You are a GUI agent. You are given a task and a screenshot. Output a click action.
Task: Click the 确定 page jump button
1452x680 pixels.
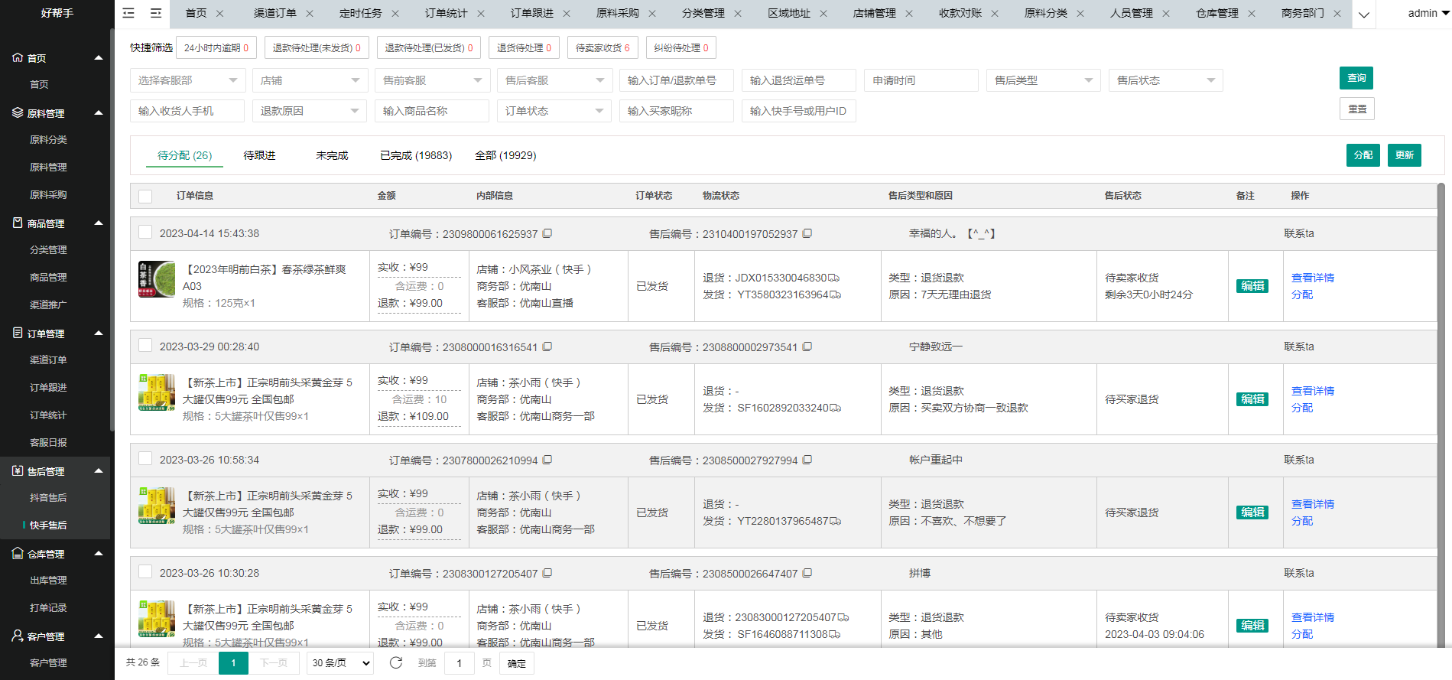pyautogui.click(x=517, y=662)
